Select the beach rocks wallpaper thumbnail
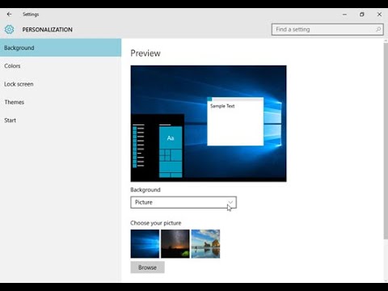The height and width of the screenshot is (291, 388). click(205, 244)
